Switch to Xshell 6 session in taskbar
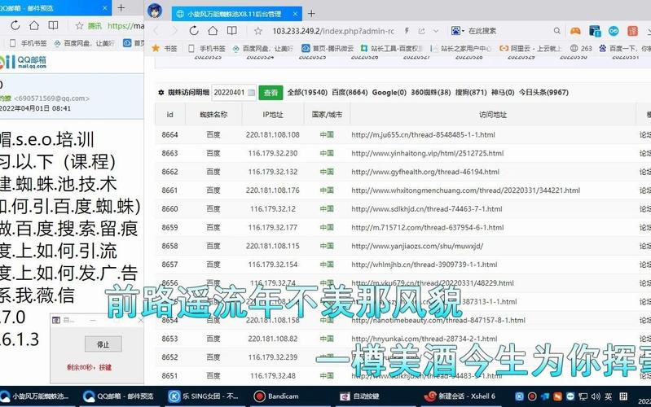651x407 pixels. [460, 396]
